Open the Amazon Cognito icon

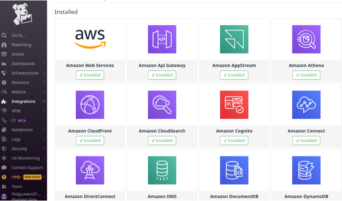[234, 105]
